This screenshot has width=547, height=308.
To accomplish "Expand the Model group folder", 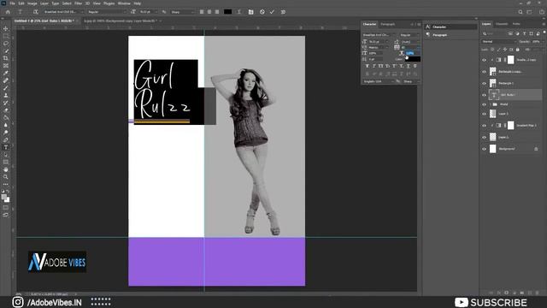I will pos(491,104).
